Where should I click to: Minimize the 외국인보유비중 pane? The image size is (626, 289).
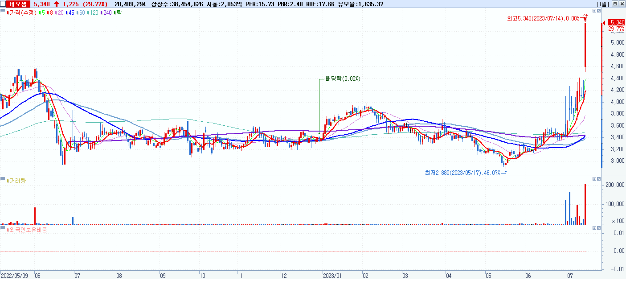coord(594,228)
